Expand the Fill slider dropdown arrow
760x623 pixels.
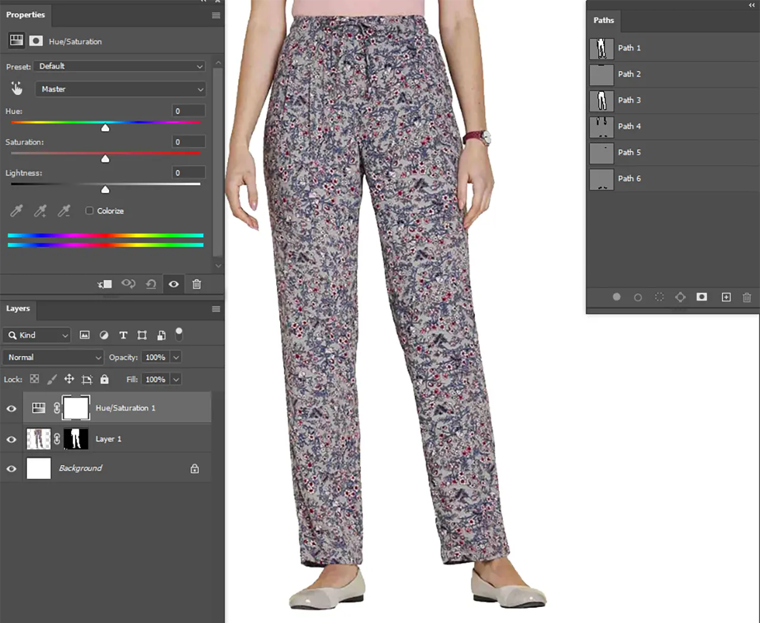coord(176,379)
